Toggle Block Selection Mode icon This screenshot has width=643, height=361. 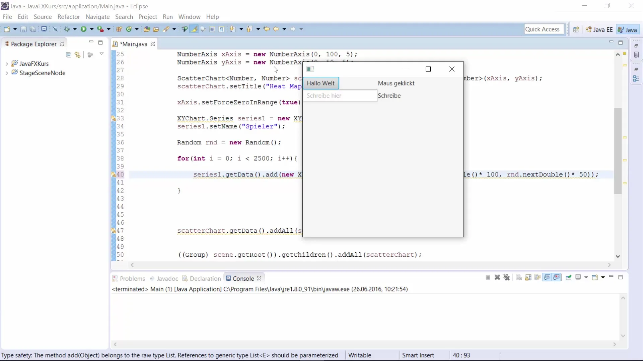212,29
